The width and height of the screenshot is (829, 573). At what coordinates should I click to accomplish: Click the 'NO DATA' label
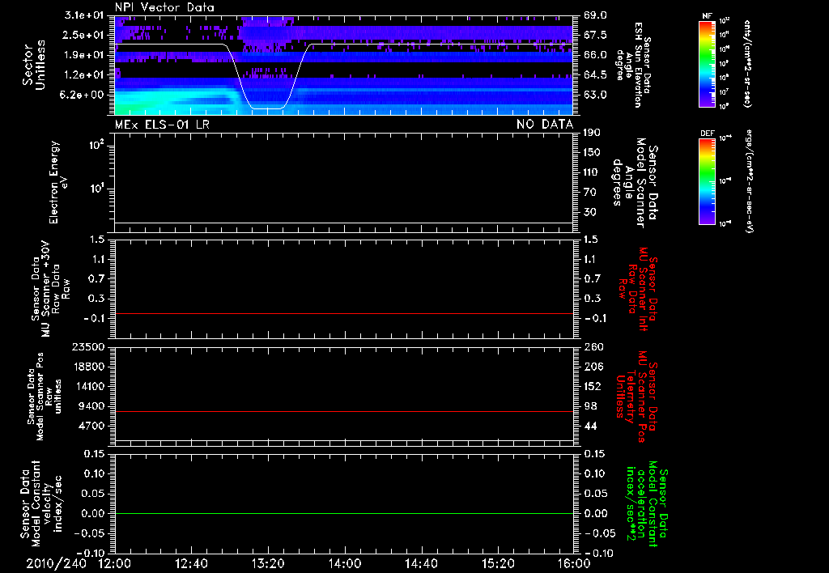[545, 125]
